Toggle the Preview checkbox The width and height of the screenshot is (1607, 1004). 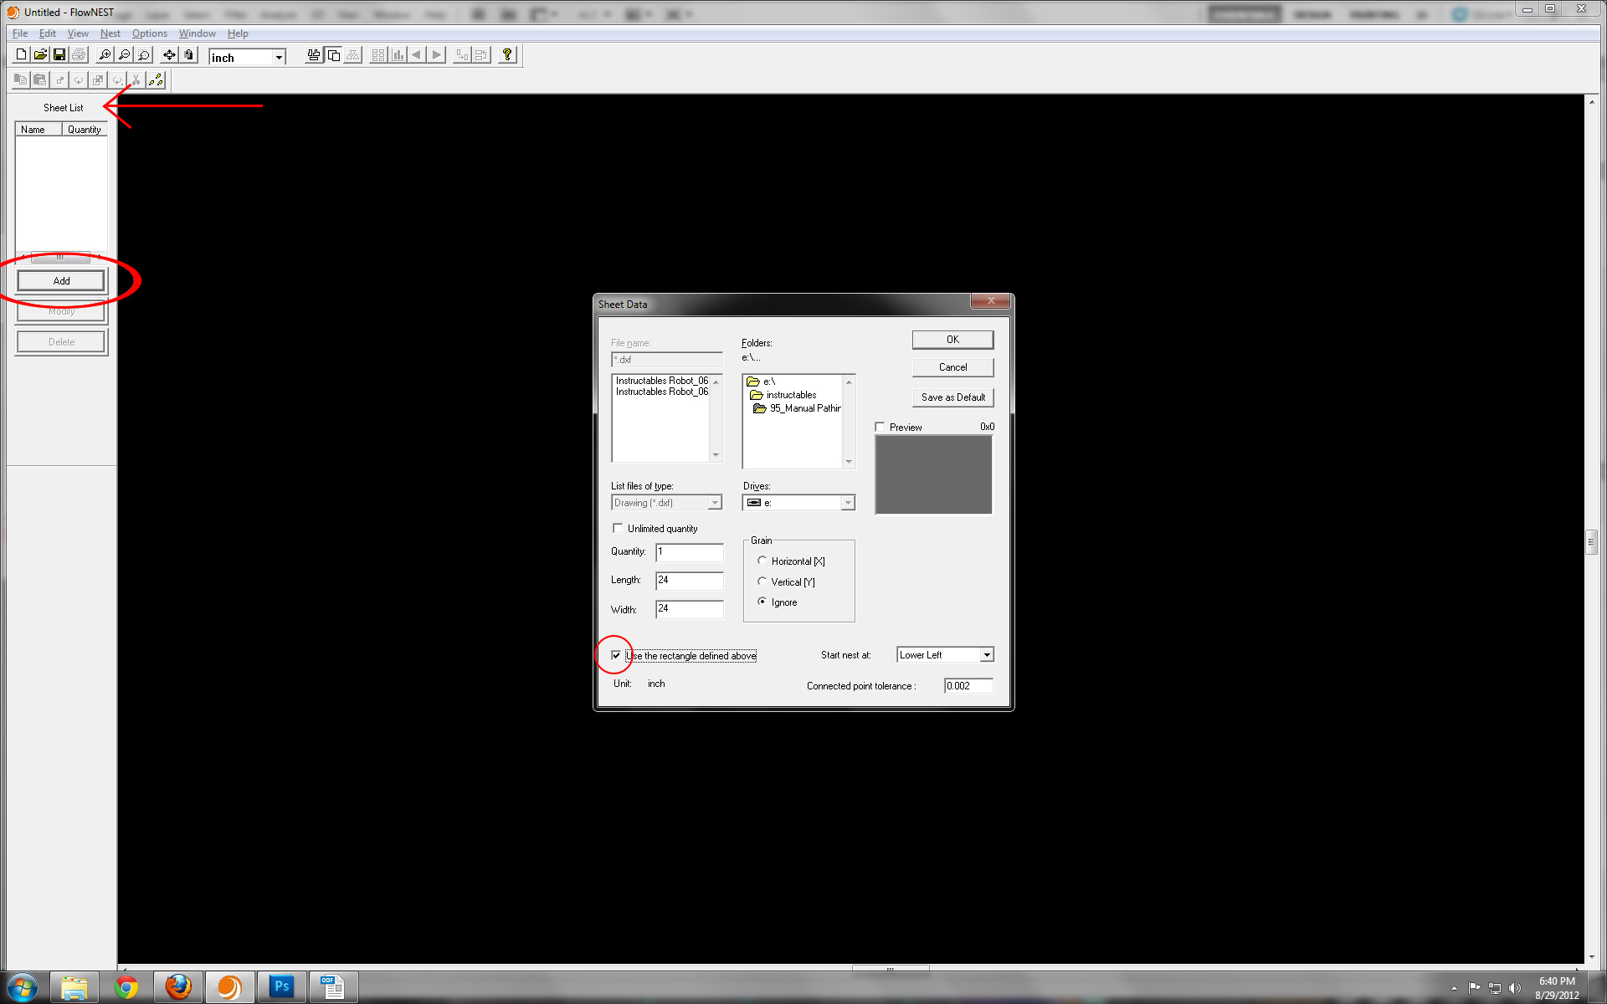coord(880,427)
